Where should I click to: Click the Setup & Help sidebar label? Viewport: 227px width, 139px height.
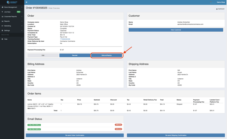point(5,35)
